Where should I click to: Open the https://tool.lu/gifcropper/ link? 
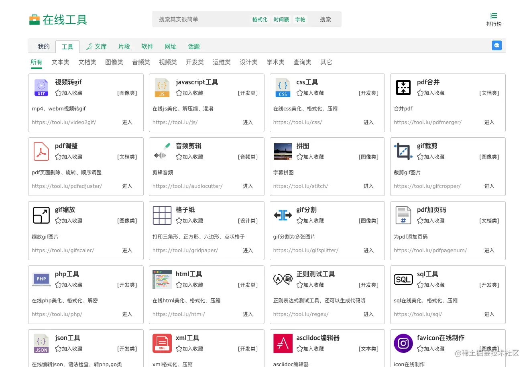coord(427,186)
